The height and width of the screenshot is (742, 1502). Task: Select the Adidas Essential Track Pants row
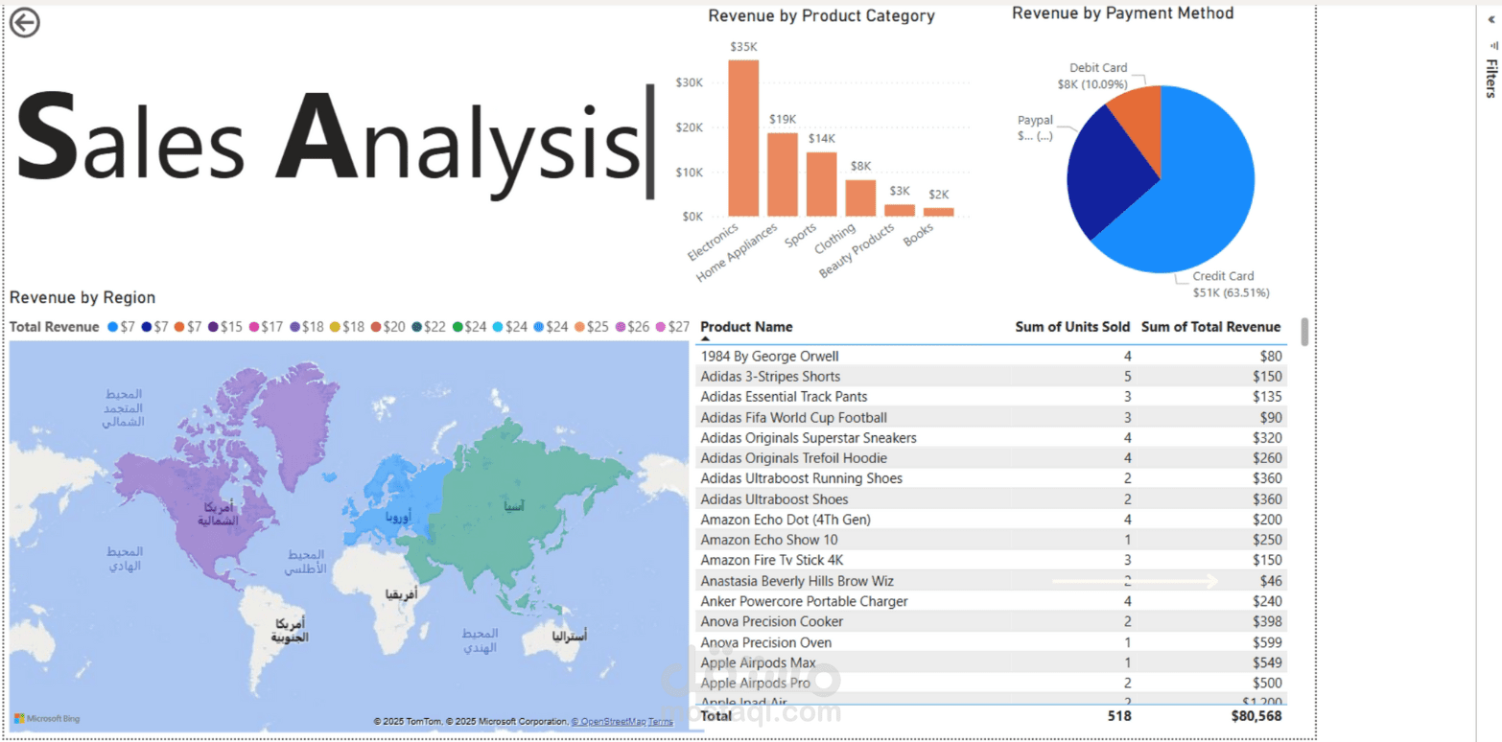coord(991,397)
